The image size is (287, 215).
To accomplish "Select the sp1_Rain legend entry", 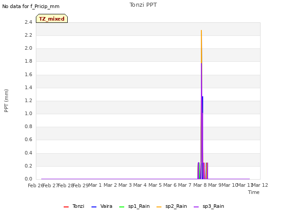I will (135, 206).
